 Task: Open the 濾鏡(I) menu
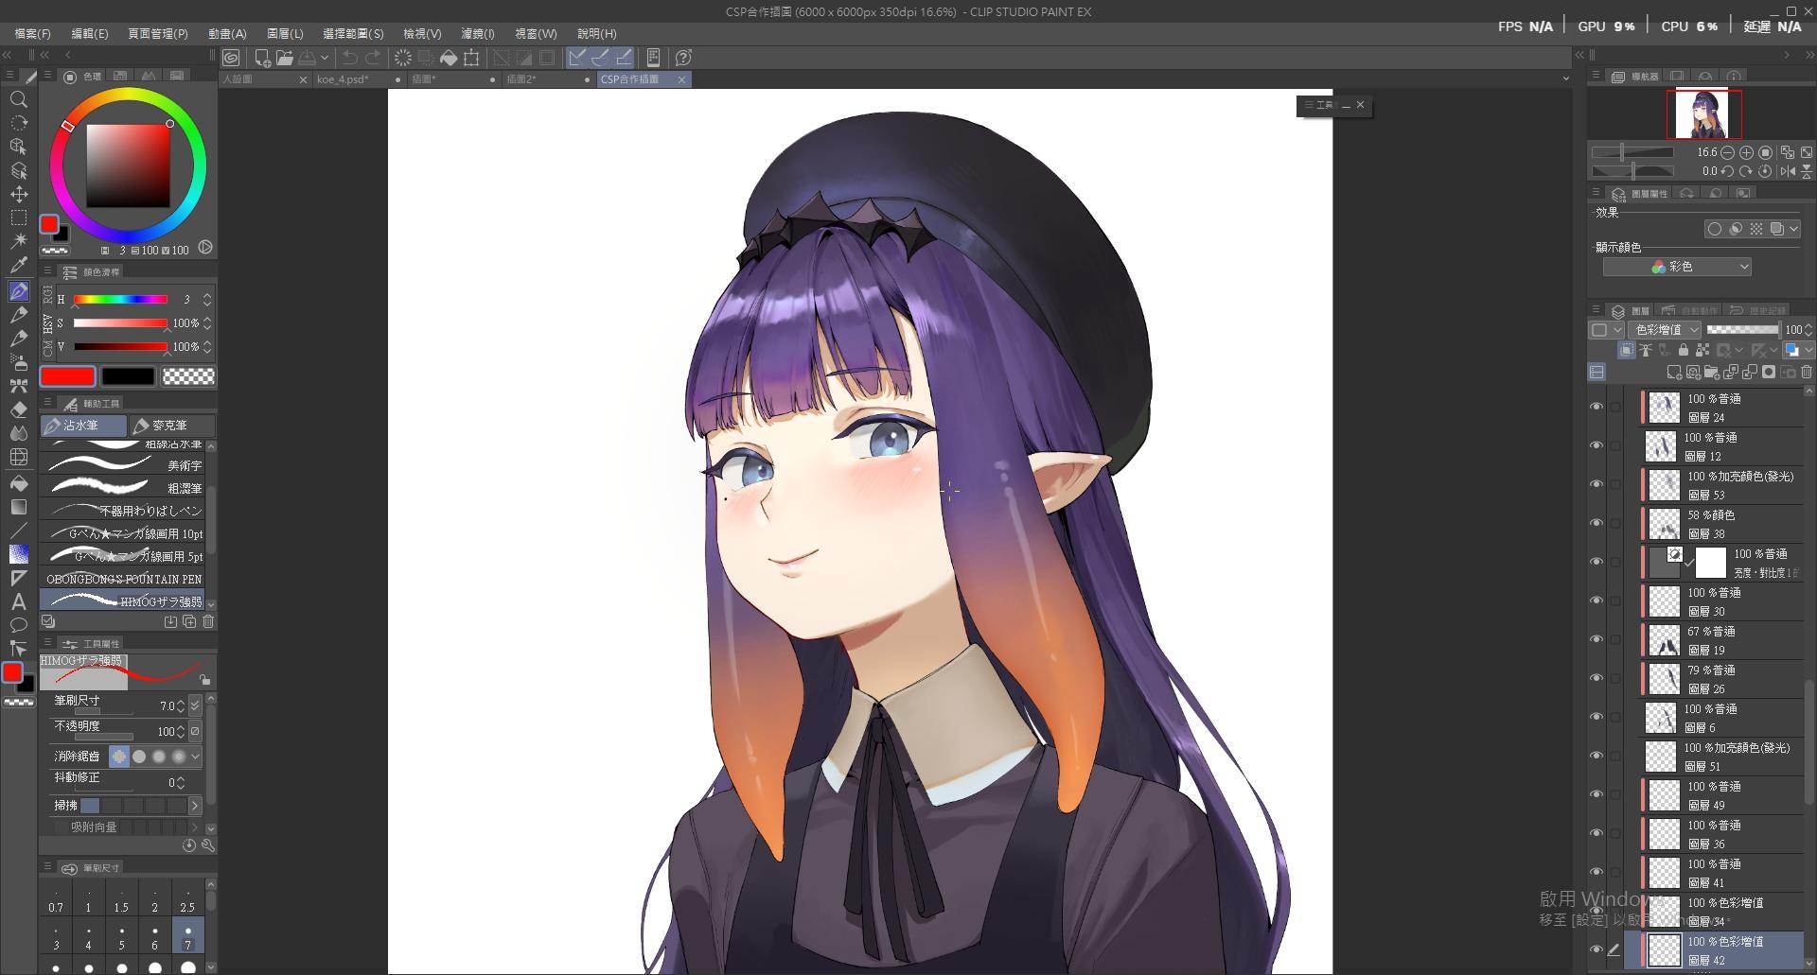click(478, 33)
